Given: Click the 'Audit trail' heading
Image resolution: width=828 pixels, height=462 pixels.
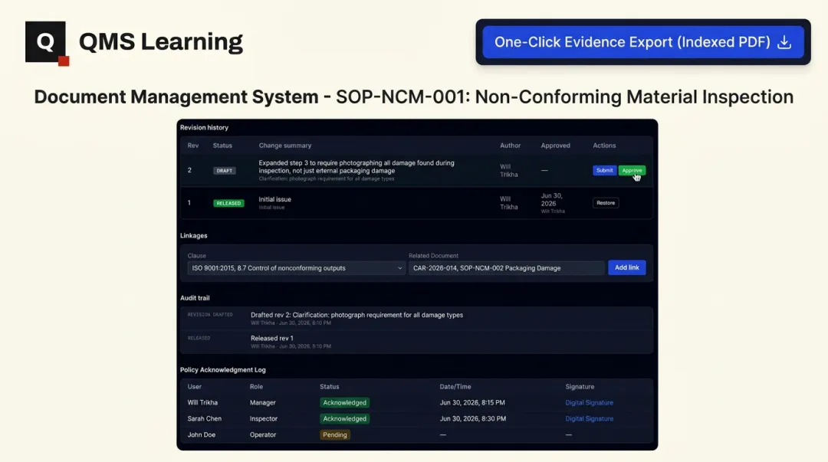Looking at the screenshot, I should click(x=195, y=298).
